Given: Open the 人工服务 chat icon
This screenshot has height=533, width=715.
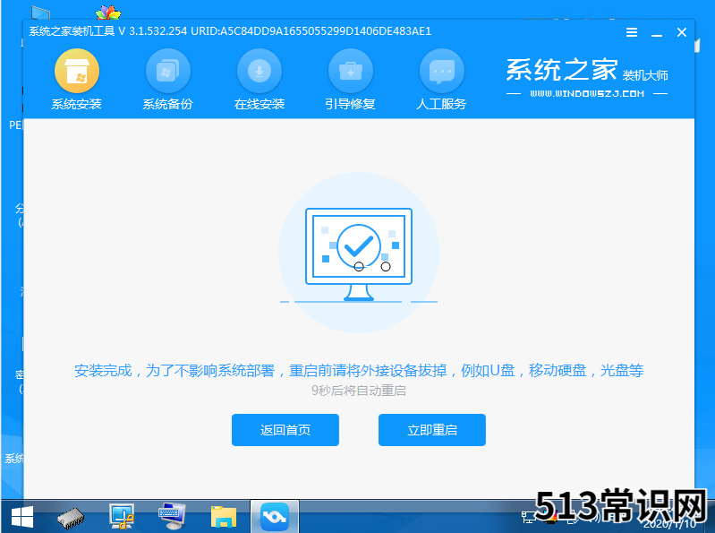Looking at the screenshot, I should (x=441, y=71).
